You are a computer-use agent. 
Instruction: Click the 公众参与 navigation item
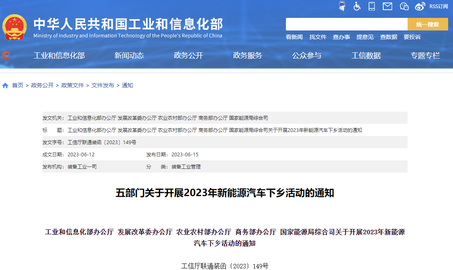(x=307, y=56)
